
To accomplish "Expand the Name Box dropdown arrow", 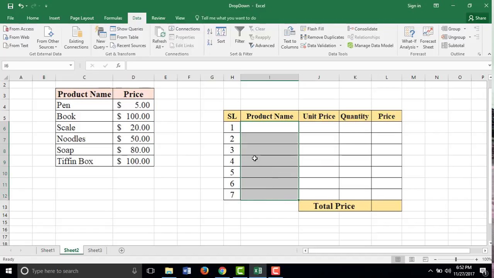I will (71, 66).
